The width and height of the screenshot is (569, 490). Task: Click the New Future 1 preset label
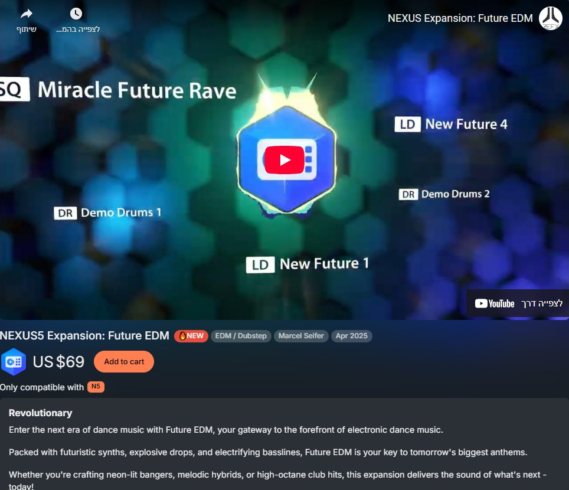(x=325, y=264)
